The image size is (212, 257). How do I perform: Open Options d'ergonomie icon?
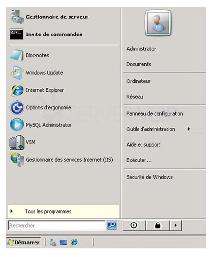coord(17,107)
